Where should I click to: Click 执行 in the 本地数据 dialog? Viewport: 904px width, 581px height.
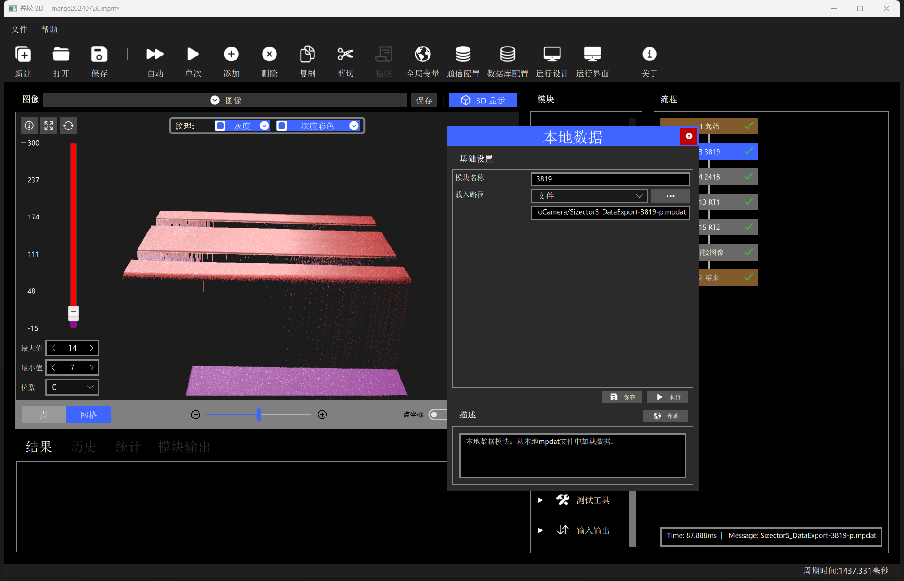pyautogui.click(x=667, y=397)
